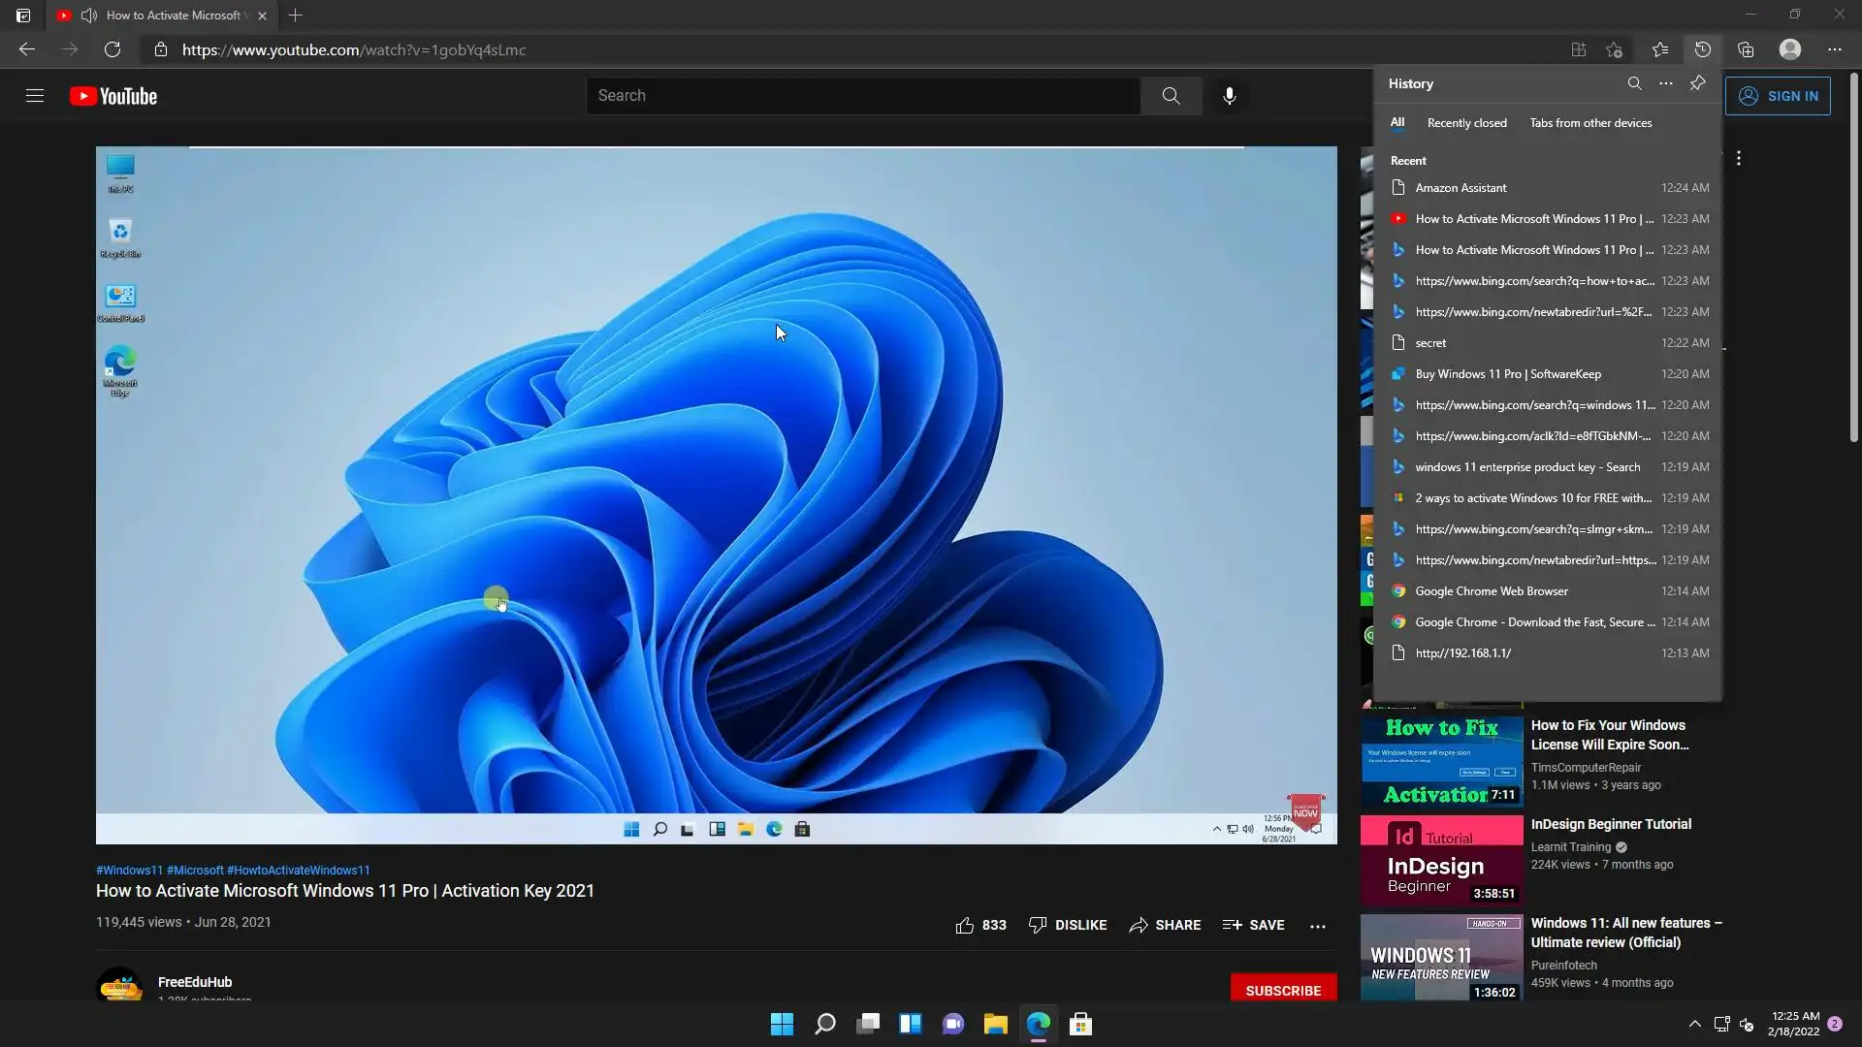Open the browser Collections icon

click(1745, 49)
